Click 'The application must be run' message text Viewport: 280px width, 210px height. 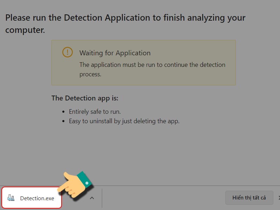coord(152,69)
